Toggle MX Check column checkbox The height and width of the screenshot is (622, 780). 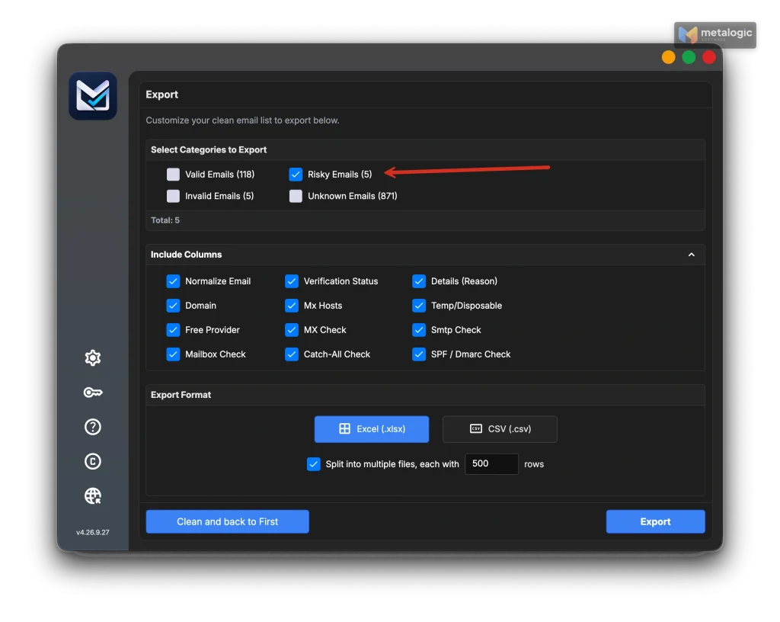tap(292, 330)
